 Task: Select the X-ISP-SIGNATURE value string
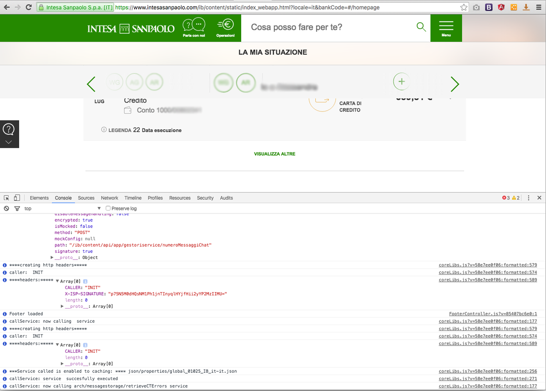coord(167,294)
